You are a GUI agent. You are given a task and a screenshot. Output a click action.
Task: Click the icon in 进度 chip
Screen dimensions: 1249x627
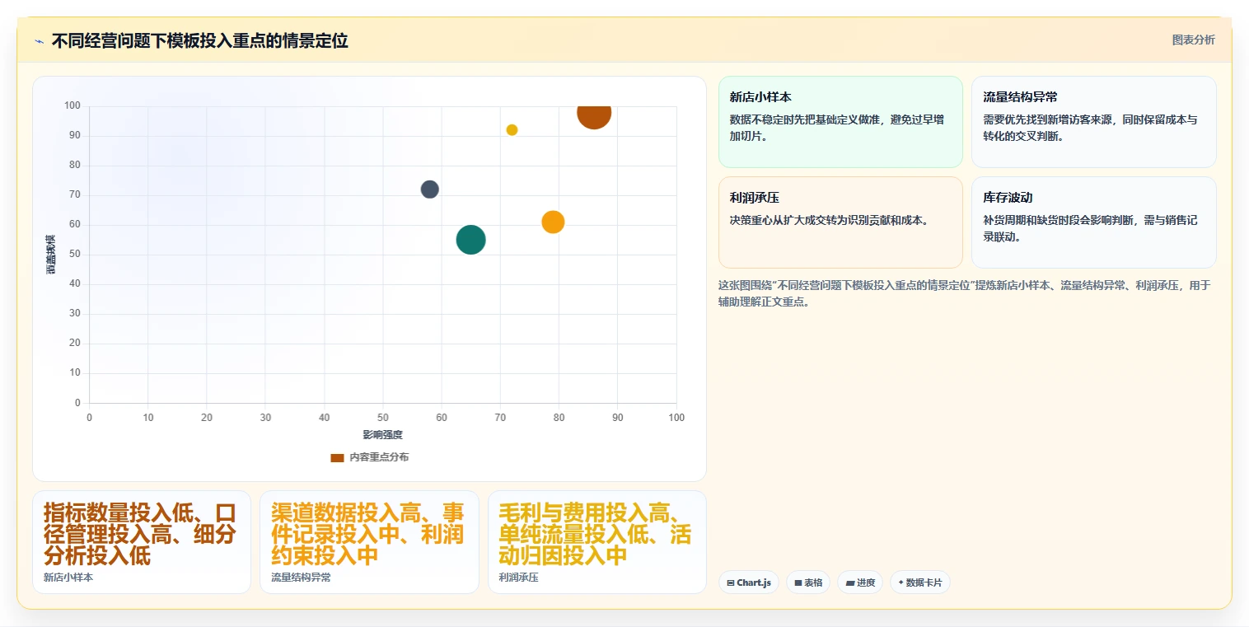(x=849, y=583)
